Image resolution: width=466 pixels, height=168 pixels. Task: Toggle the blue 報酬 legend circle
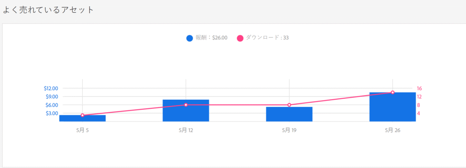pyautogui.click(x=190, y=38)
